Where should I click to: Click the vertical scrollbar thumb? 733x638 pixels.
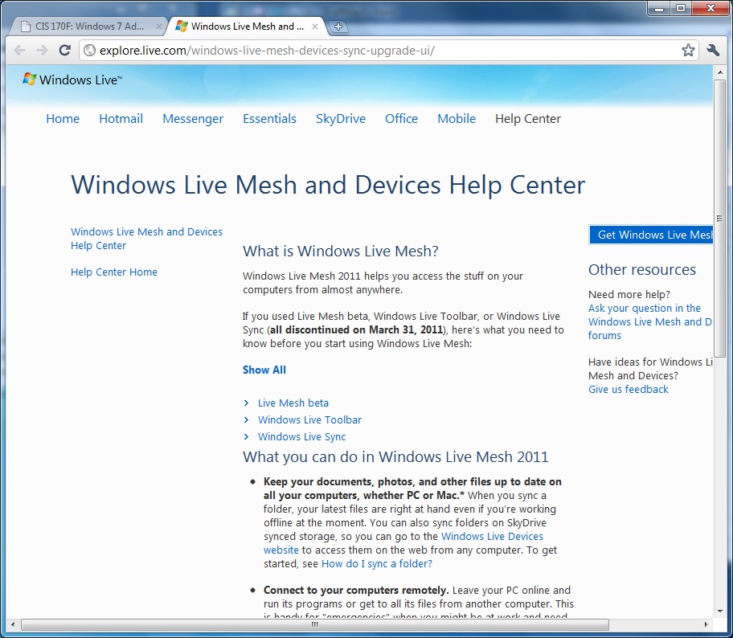[x=720, y=219]
